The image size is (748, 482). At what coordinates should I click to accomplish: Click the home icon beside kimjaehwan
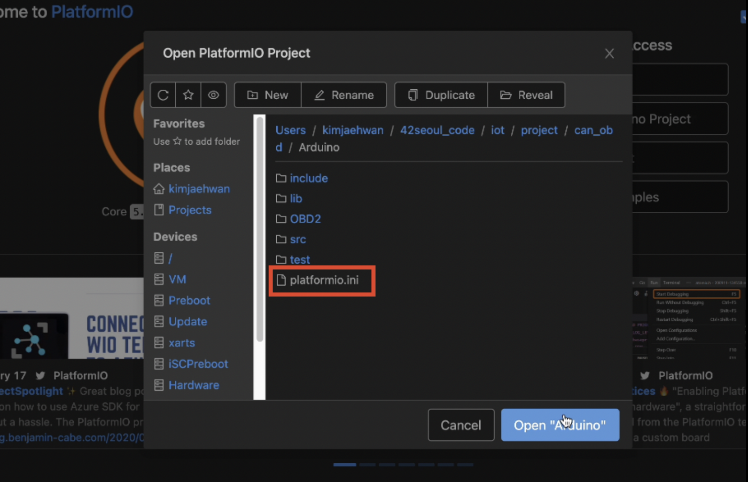[159, 189]
